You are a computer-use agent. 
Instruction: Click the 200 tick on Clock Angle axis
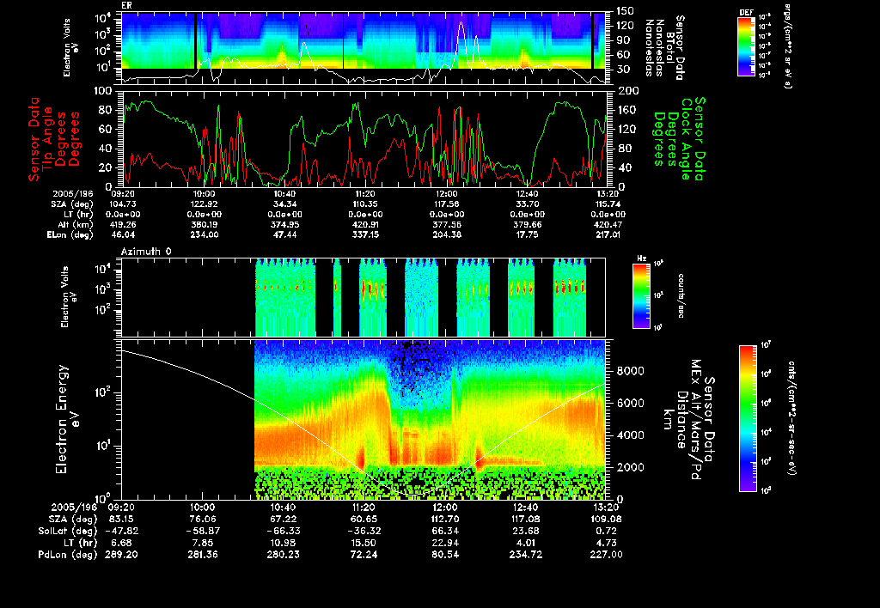point(627,91)
